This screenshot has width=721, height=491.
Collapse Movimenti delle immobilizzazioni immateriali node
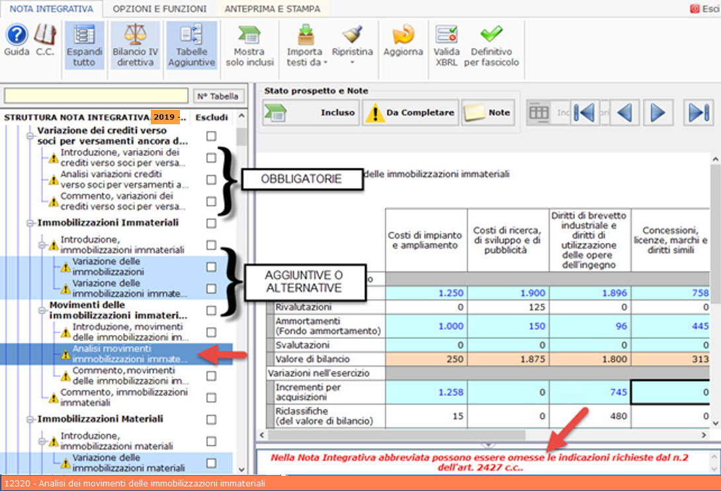pos(42,311)
